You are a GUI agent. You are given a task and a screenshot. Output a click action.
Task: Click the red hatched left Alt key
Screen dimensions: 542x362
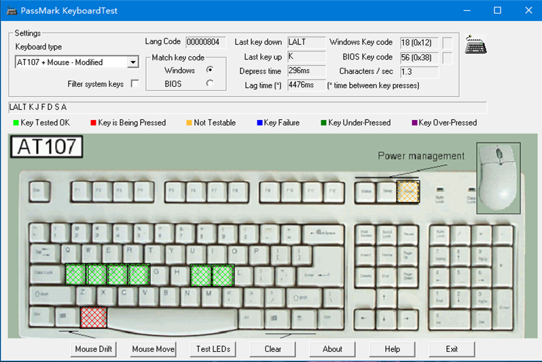pos(93,317)
